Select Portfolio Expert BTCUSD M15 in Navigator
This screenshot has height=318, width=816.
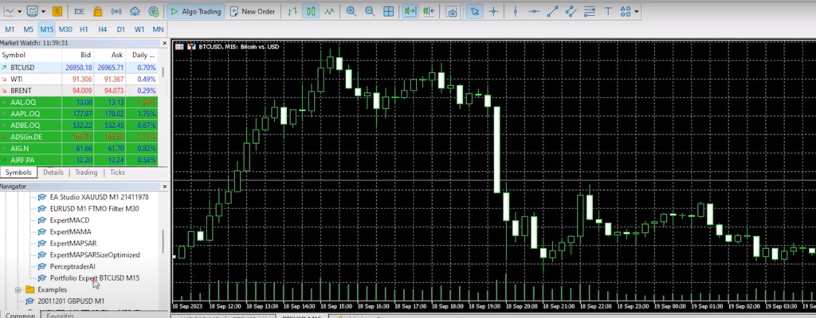point(95,278)
